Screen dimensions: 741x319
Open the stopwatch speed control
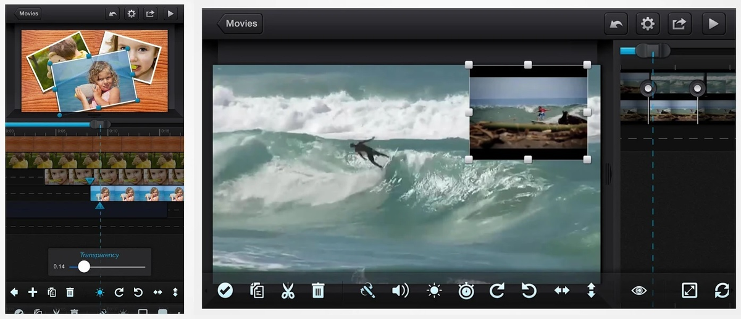[466, 290]
